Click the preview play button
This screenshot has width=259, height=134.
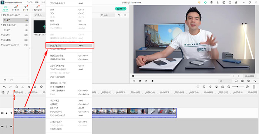click(146, 81)
